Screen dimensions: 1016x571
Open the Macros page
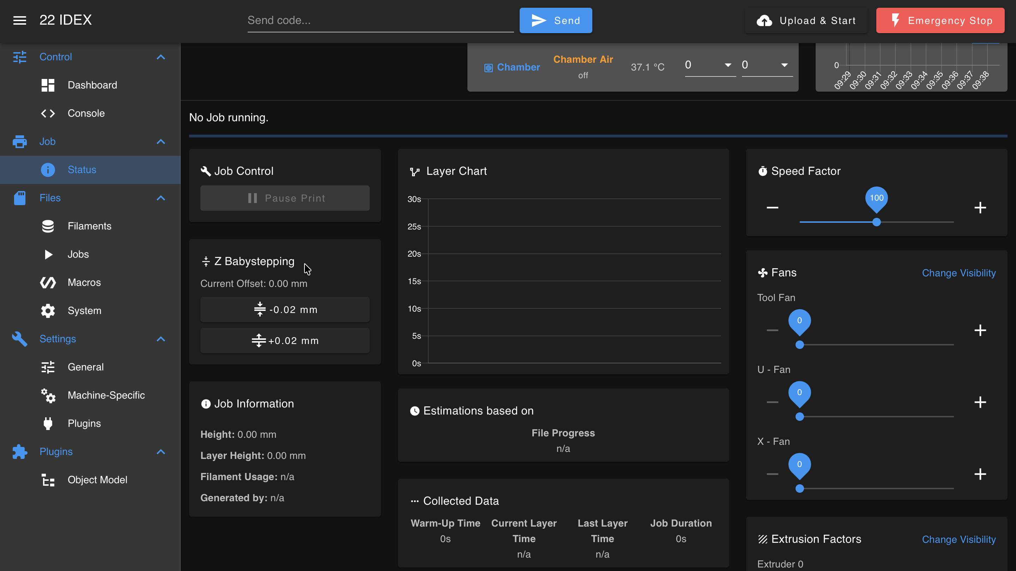click(x=90, y=283)
